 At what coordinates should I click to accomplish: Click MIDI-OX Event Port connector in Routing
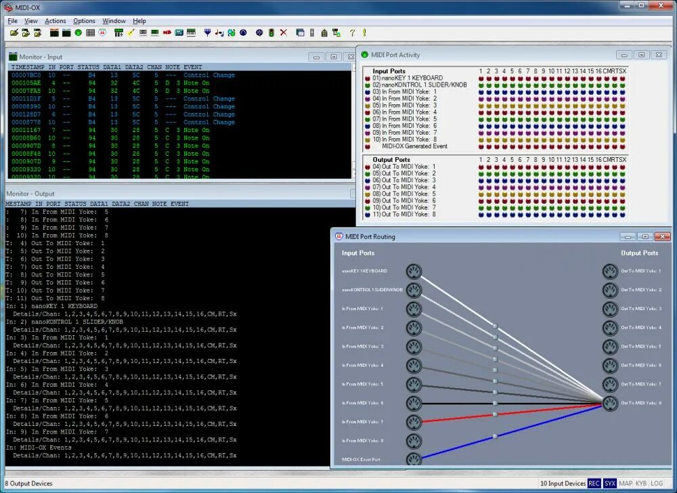click(414, 459)
